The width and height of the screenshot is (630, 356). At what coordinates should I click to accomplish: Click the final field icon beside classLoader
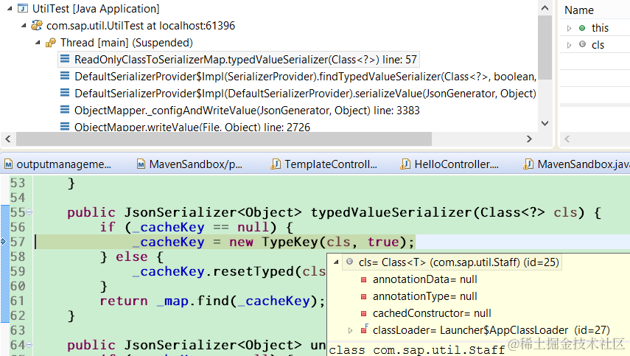click(x=365, y=329)
